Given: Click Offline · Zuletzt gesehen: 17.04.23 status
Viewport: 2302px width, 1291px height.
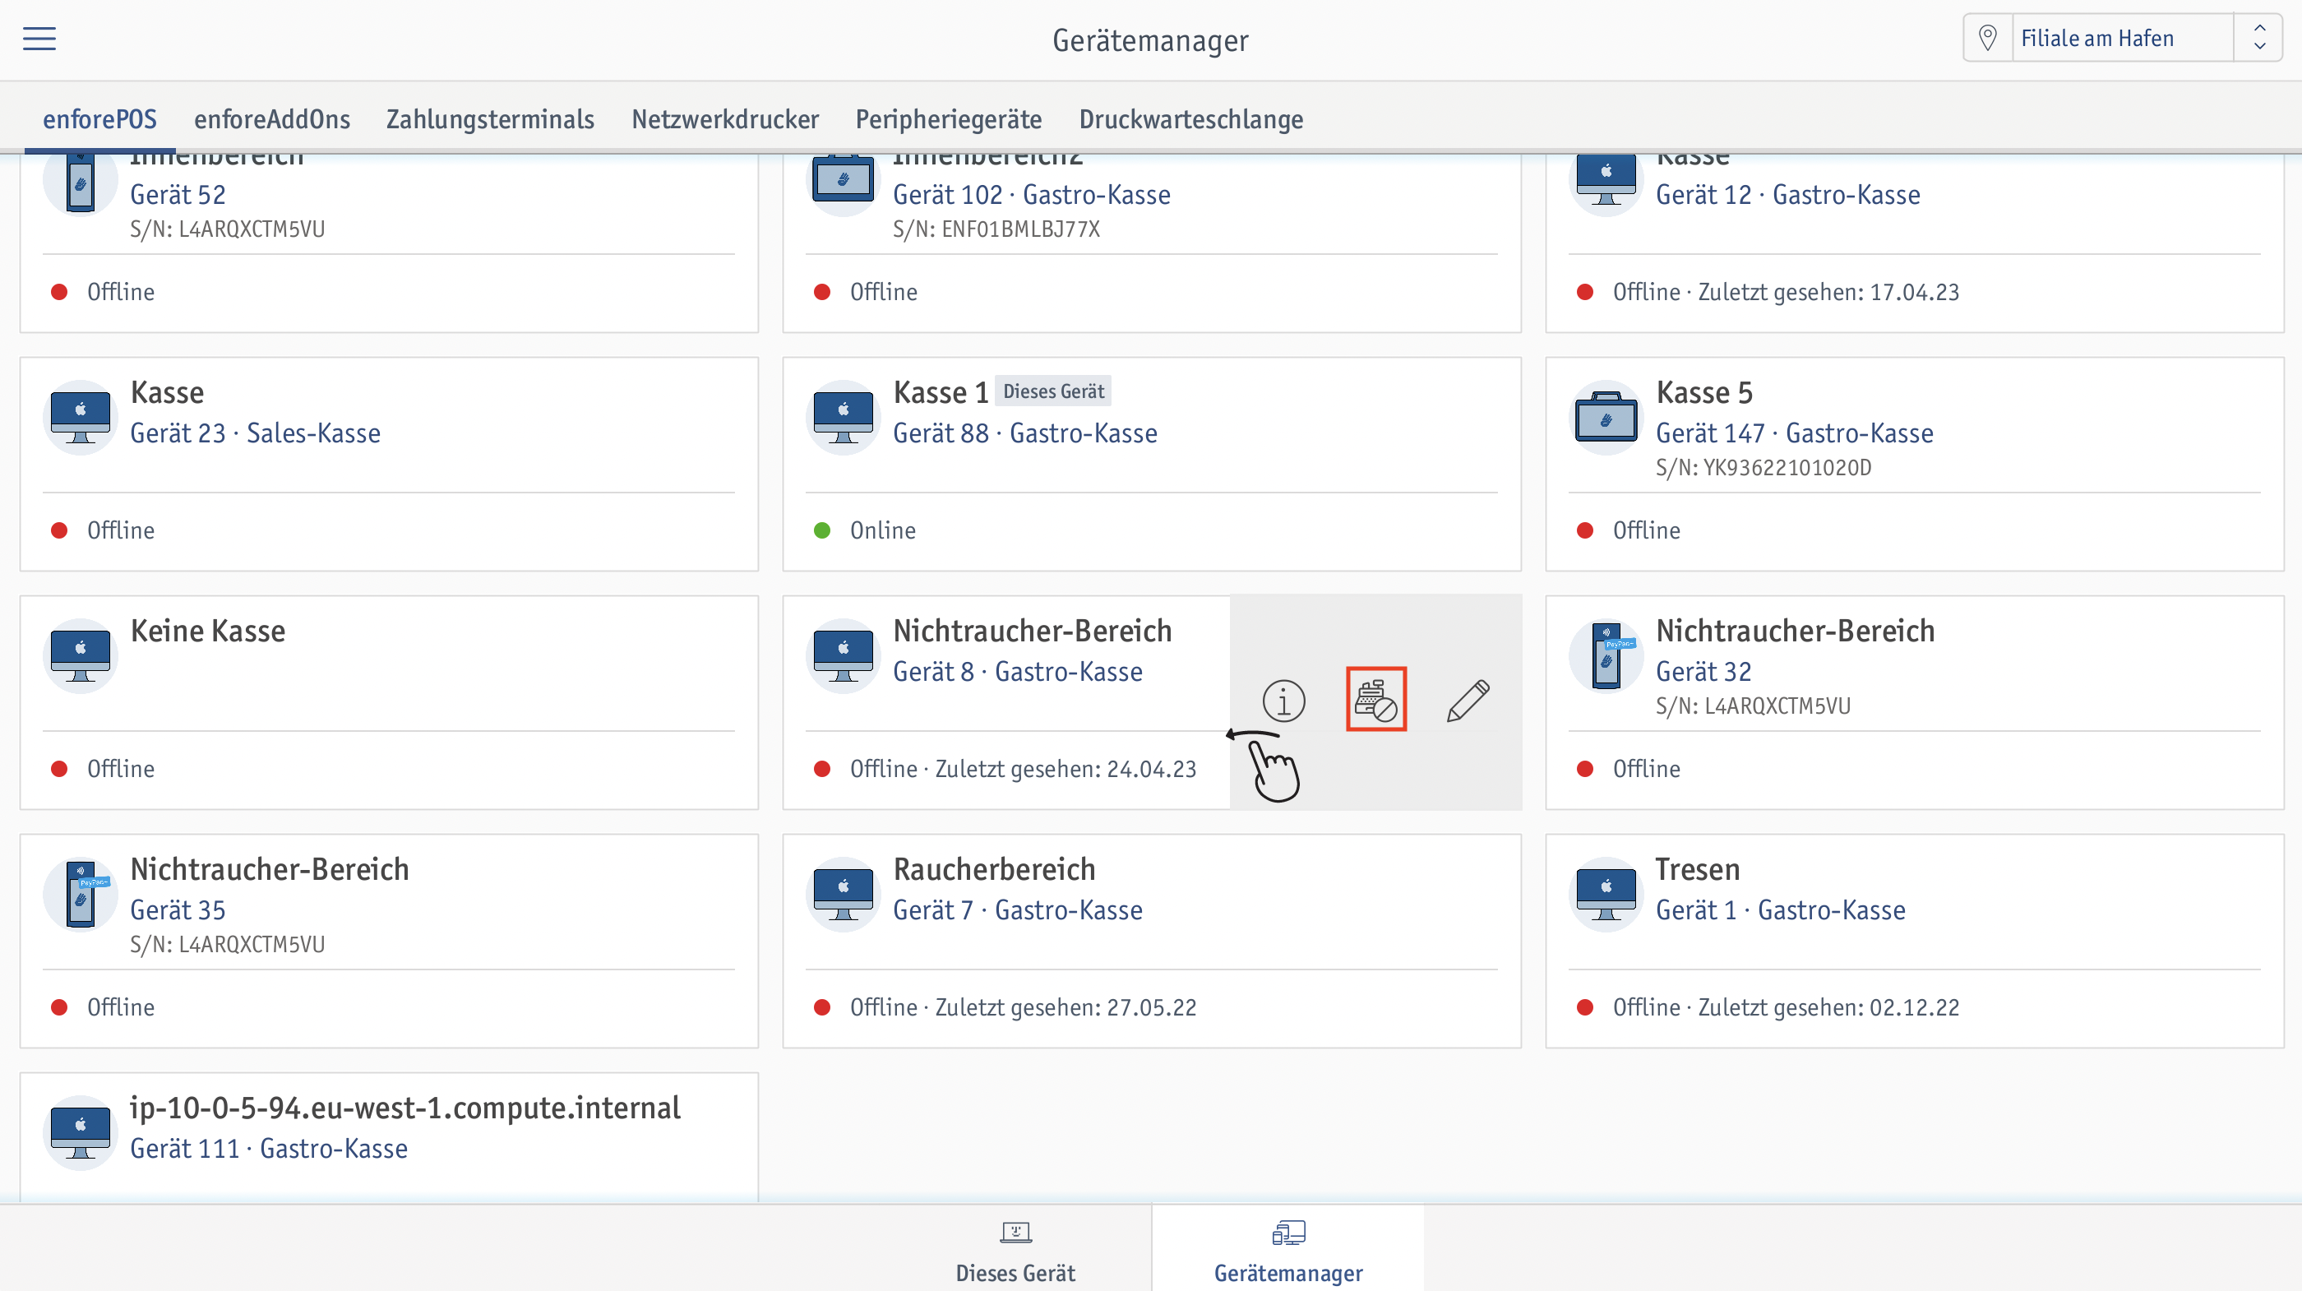Looking at the screenshot, I should coord(1786,293).
